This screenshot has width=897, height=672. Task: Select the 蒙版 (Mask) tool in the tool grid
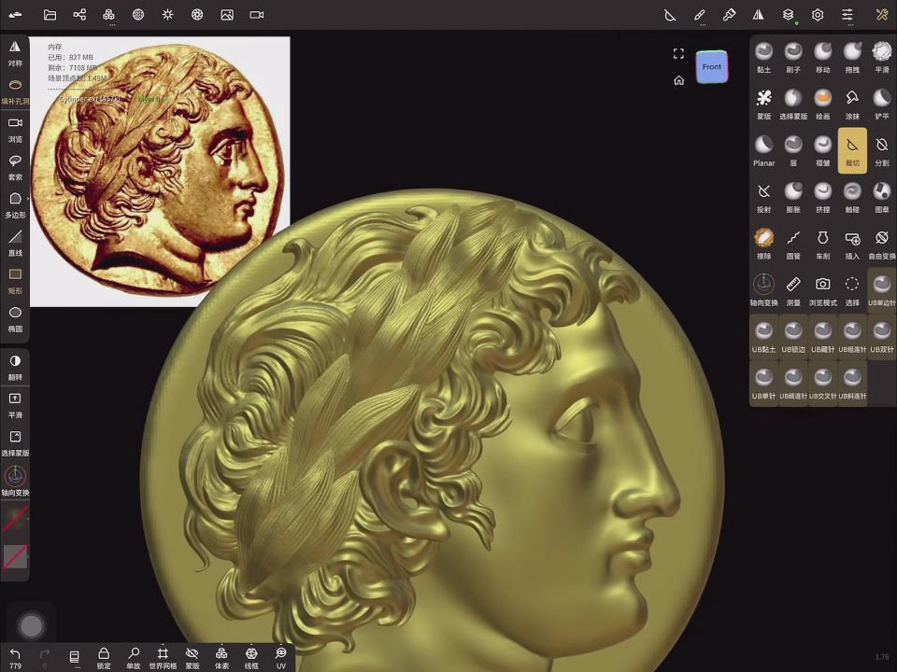pos(763,104)
